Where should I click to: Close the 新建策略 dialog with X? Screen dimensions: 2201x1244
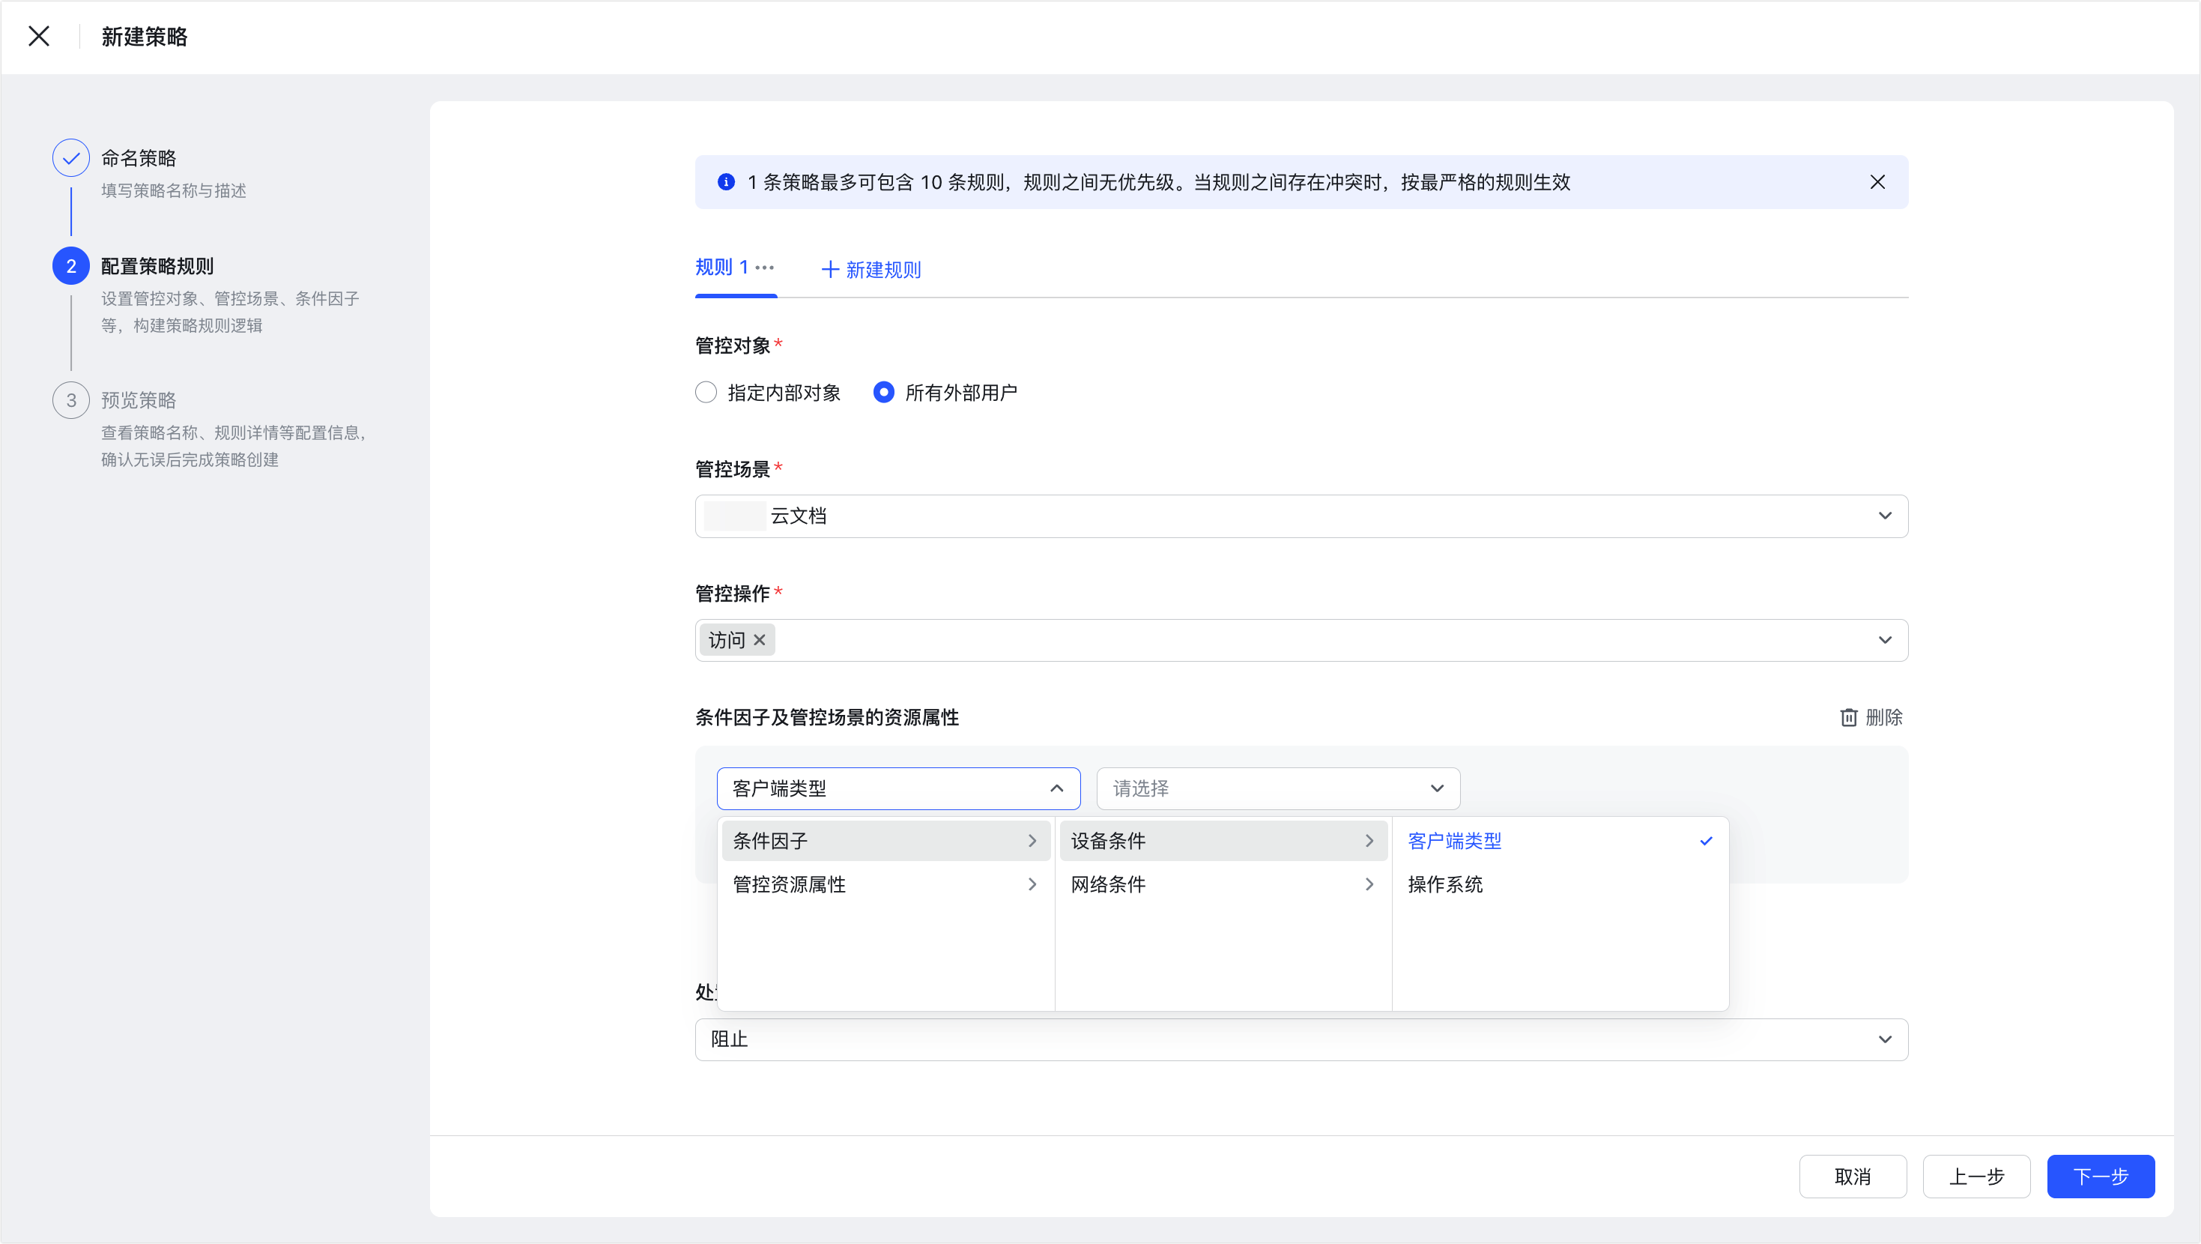(x=38, y=36)
